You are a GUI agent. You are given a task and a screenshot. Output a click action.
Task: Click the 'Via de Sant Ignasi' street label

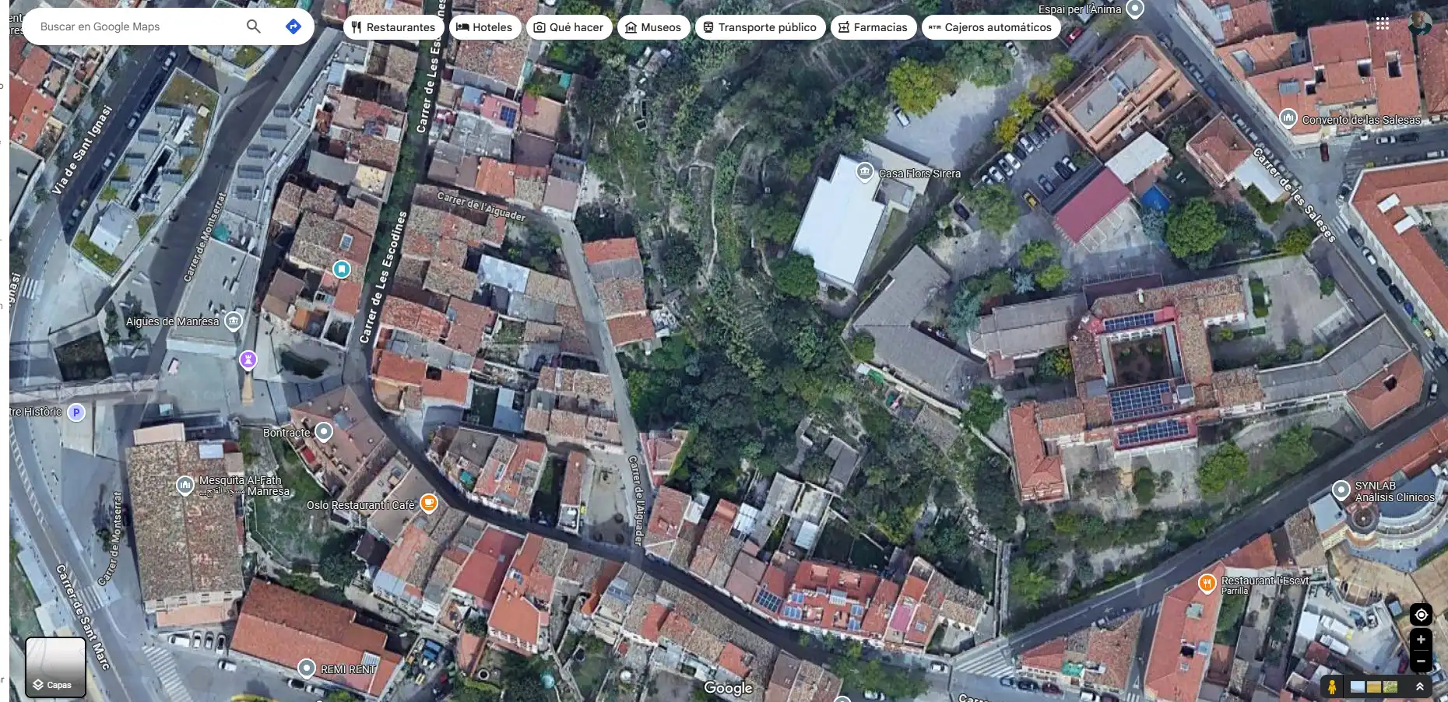click(x=83, y=149)
